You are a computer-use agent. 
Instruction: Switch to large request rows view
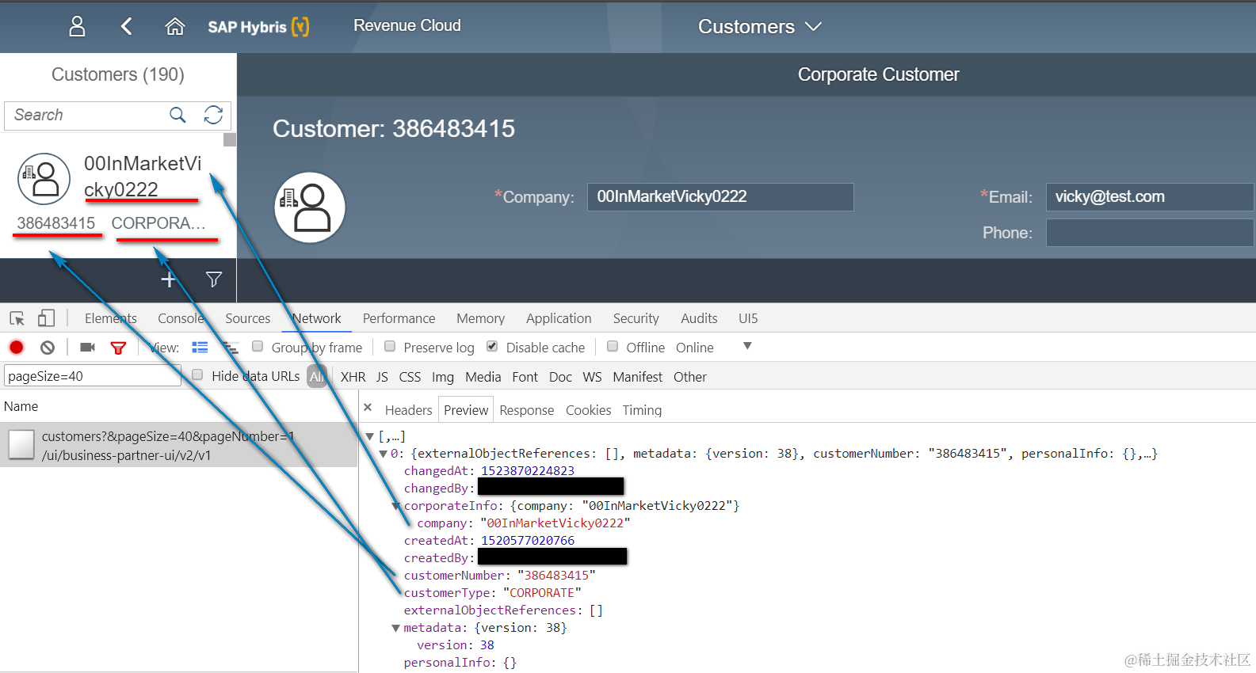[200, 348]
